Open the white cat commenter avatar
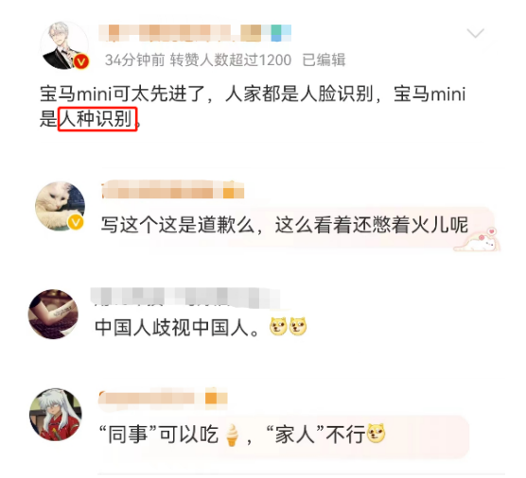This screenshot has height=478, width=526. (60, 206)
